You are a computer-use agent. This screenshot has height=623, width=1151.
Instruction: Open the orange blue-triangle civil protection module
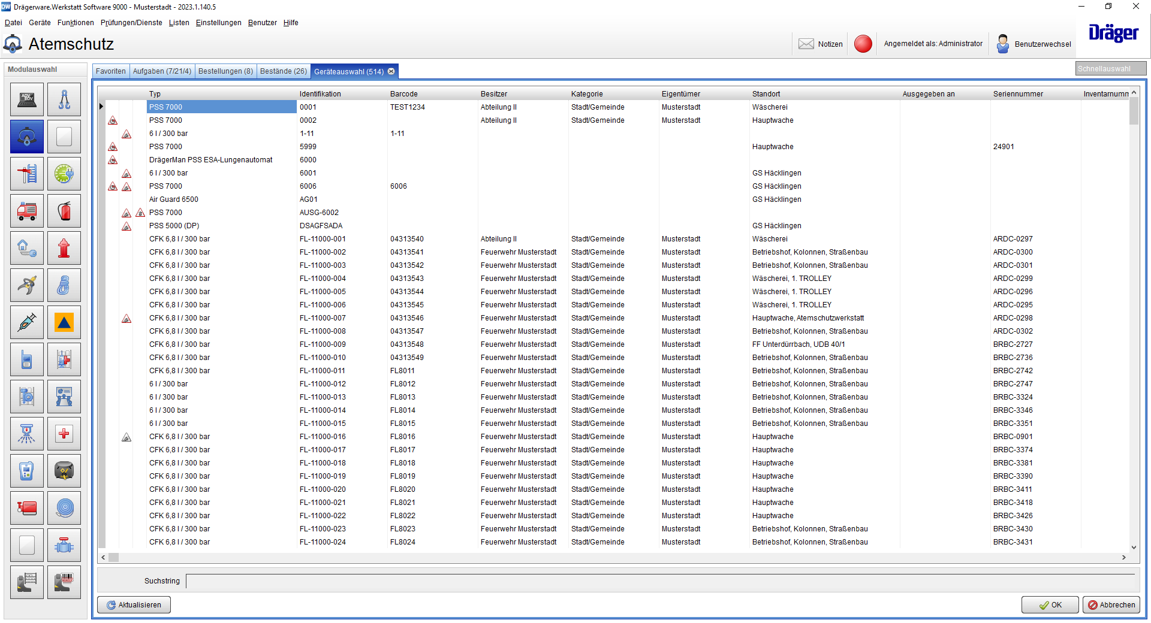click(64, 322)
